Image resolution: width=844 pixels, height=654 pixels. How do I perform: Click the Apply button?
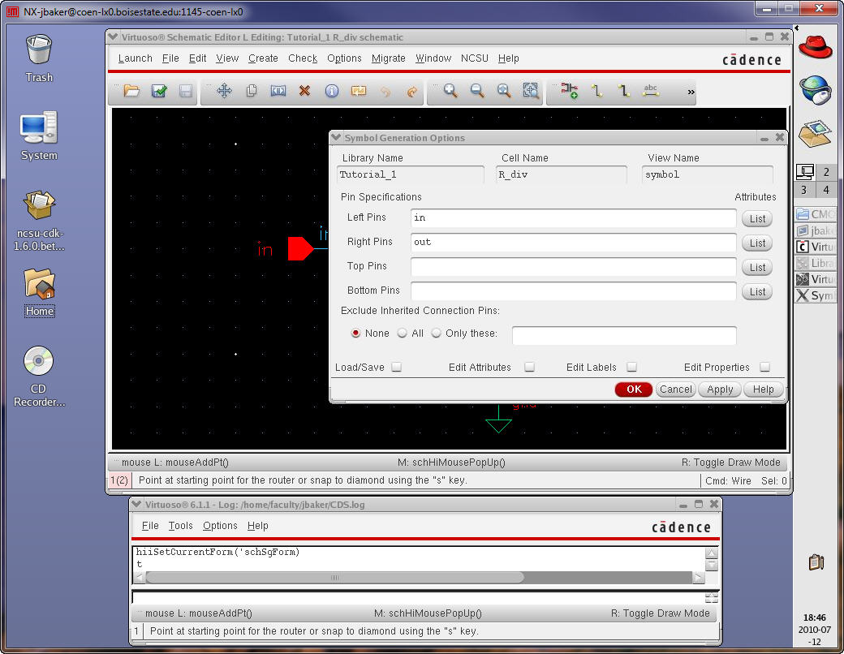point(720,389)
